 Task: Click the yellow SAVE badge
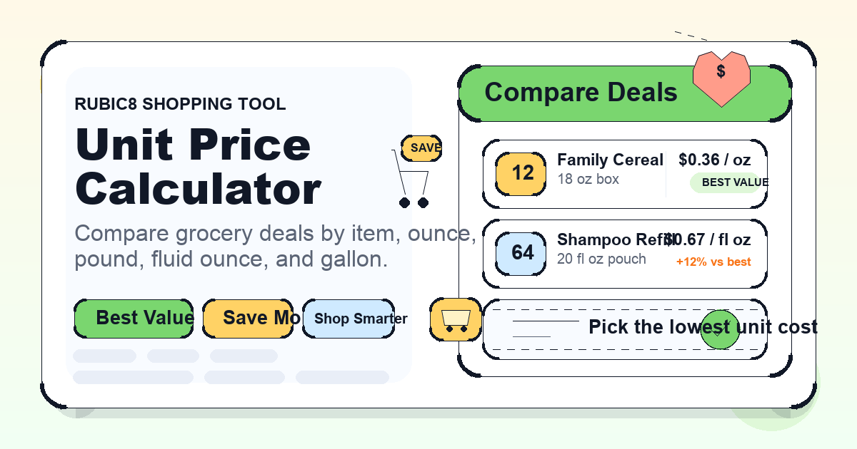click(x=421, y=148)
